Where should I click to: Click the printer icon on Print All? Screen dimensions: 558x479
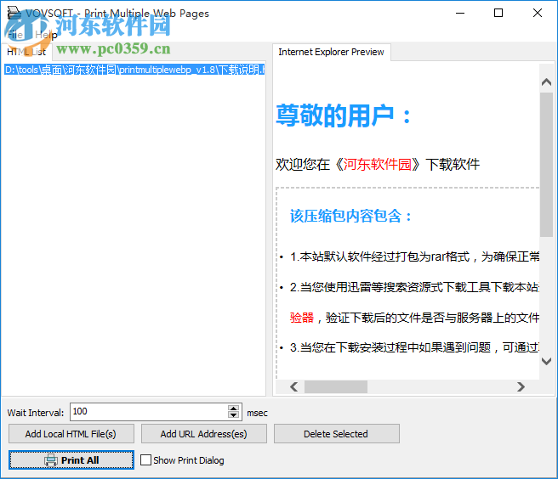click(51, 460)
